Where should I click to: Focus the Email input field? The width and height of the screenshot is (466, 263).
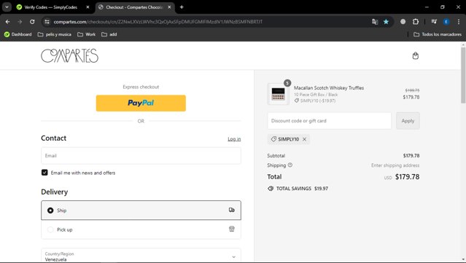pos(141,156)
